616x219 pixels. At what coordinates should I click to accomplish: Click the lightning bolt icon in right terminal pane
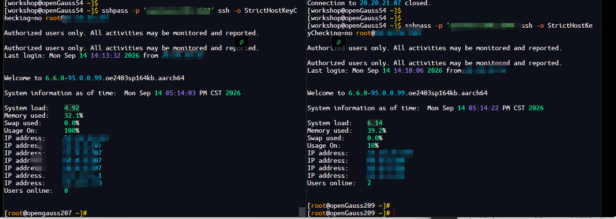click(x=338, y=42)
